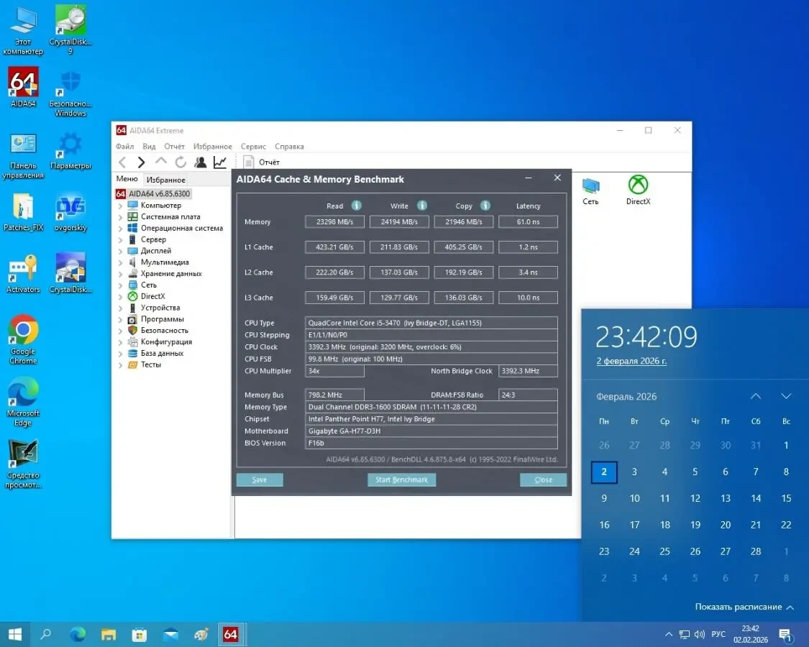Viewport: 809px width, 647px height.
Task: Open Справка menu
Action: point(289,147)
